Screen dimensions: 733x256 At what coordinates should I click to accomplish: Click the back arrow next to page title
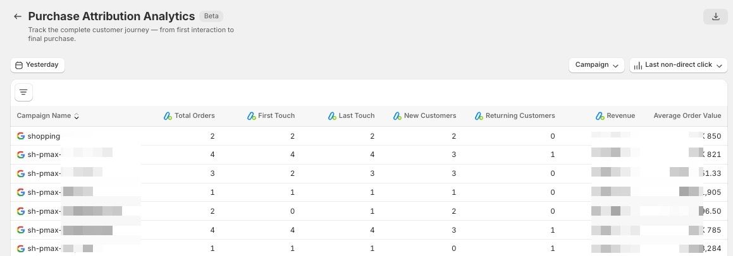[18, 16]
